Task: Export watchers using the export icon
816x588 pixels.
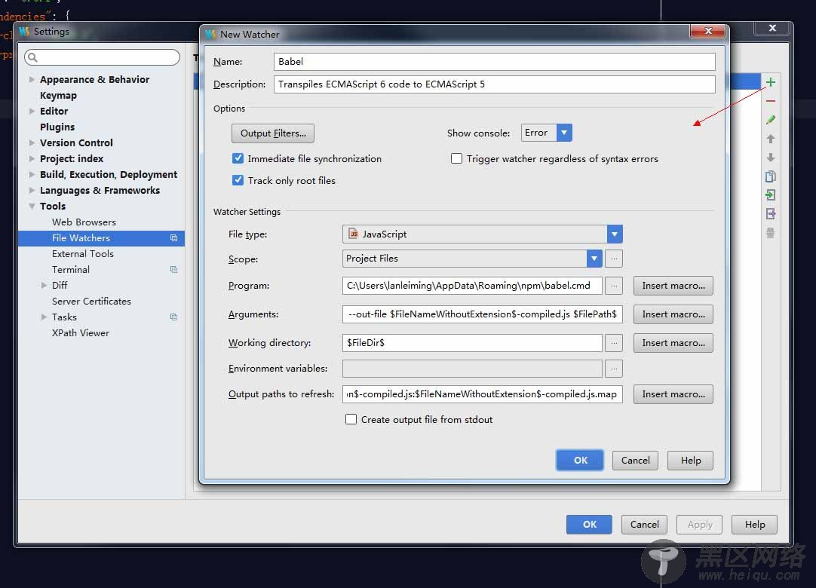Action: tap(771, 214)
